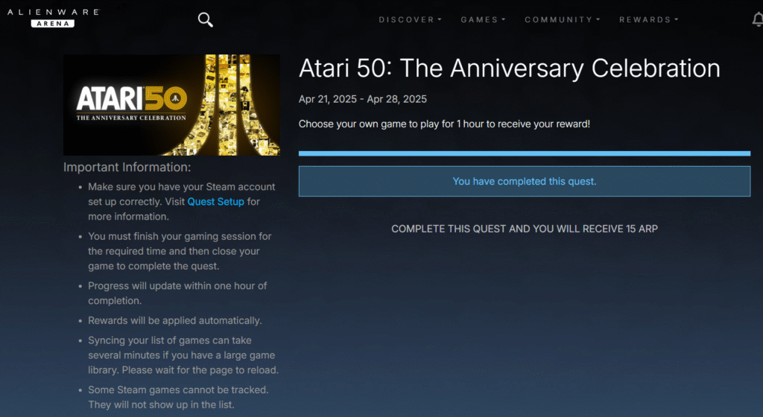This screenshot has width=763, height=417.
Task: Click the Atari 50 logo in banner
Action: (x=131, y=103)
